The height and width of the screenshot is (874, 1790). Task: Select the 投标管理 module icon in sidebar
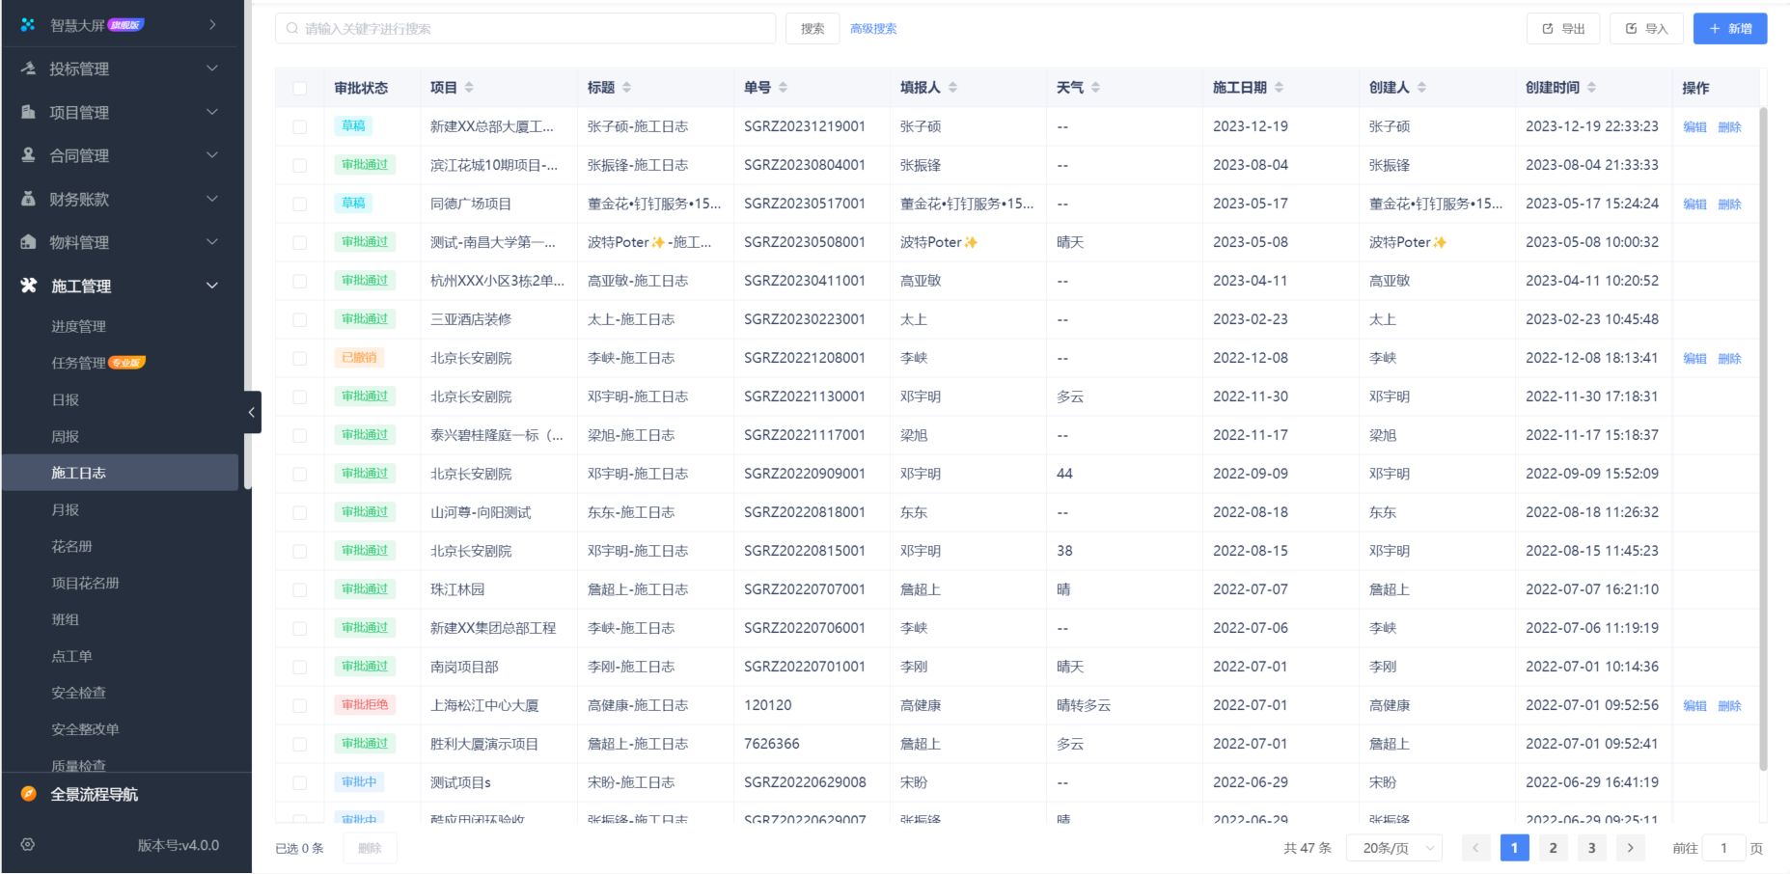coord(26,68)
